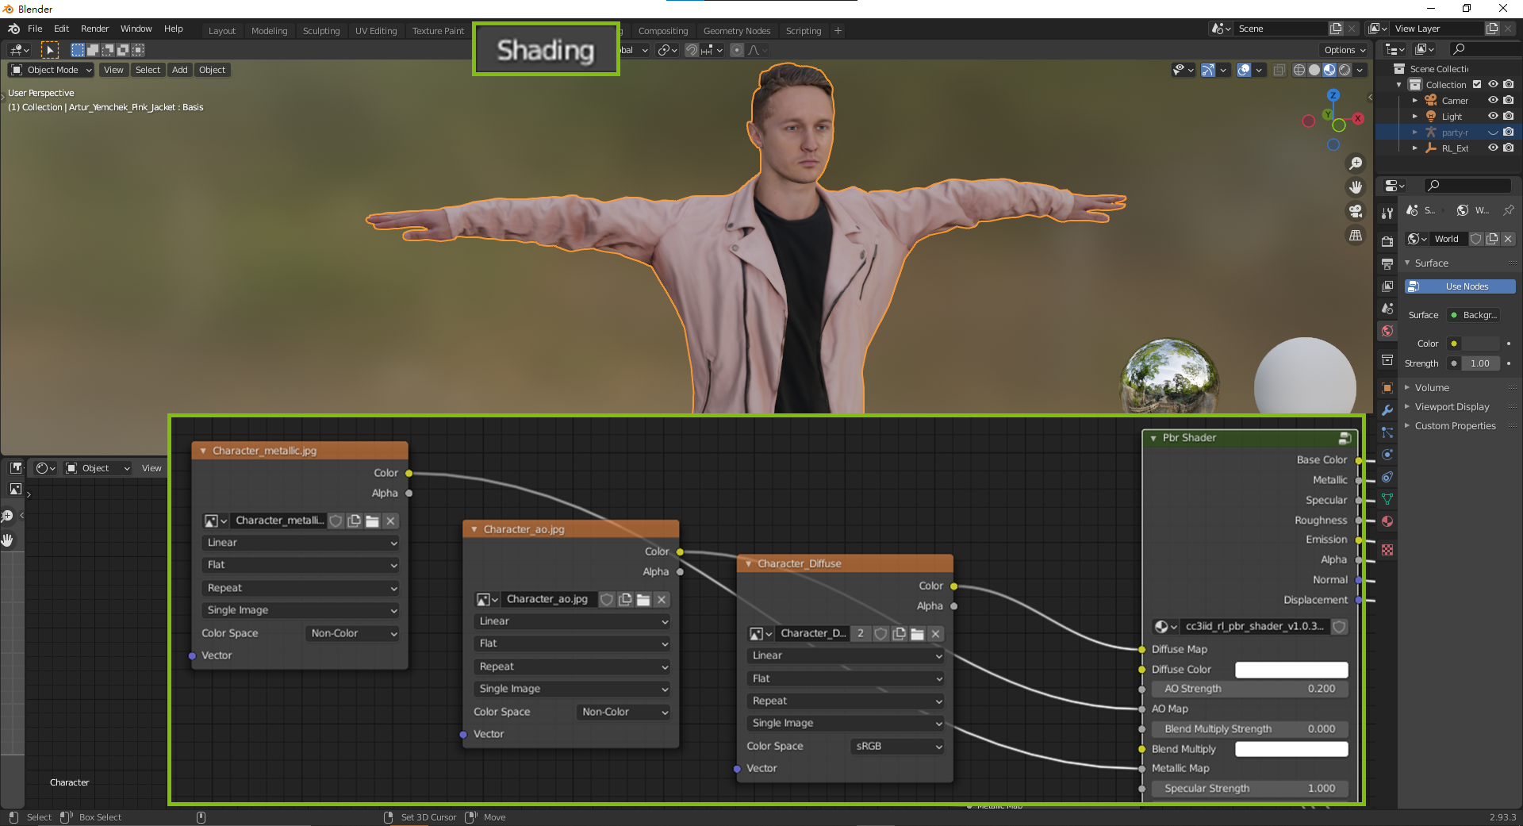Switch to UV Editing workspace tab

tap(376, 31)
